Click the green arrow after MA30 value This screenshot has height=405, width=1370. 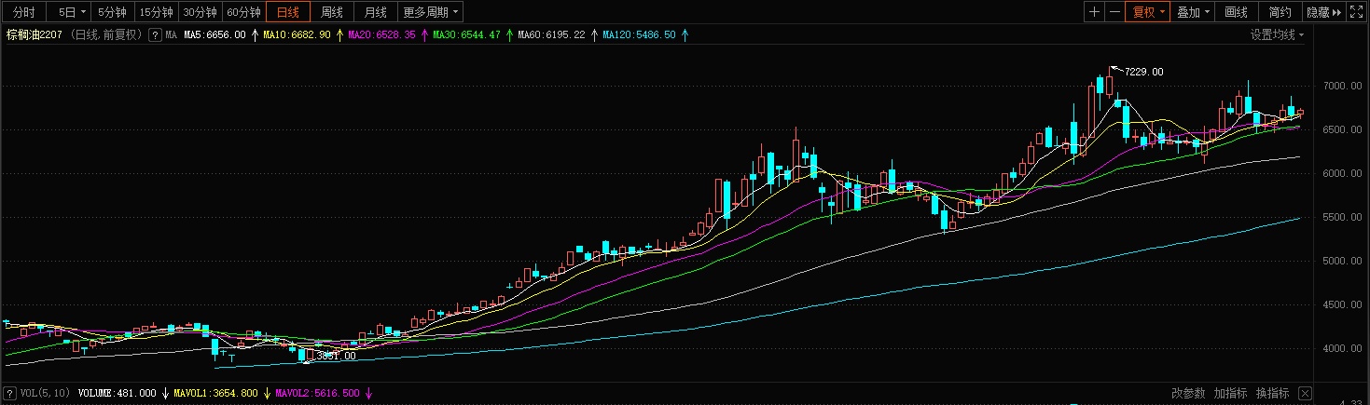(x=510, y=35)
